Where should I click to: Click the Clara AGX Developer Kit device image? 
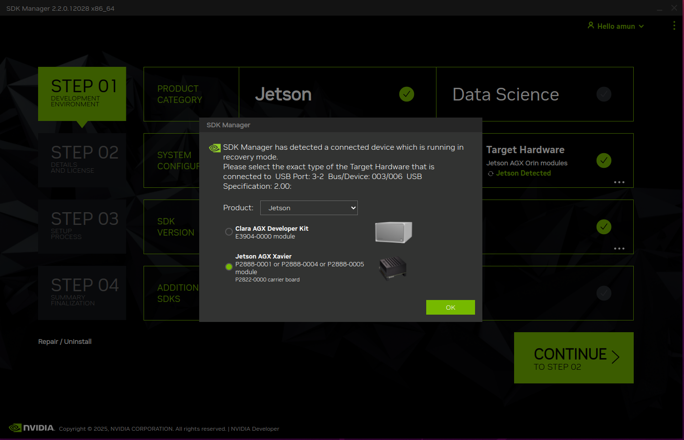tap(394, 232)
